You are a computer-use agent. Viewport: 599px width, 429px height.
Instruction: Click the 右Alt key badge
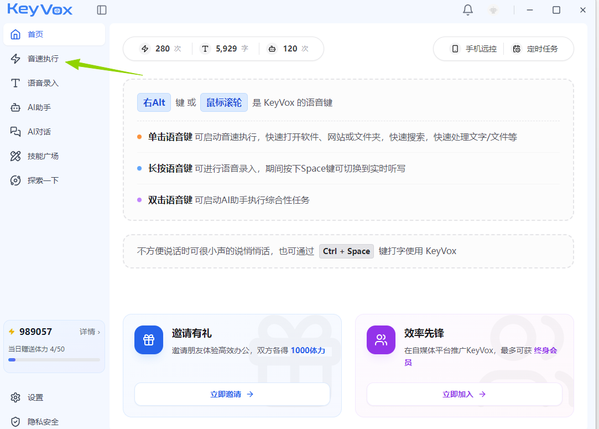point(154,102)
